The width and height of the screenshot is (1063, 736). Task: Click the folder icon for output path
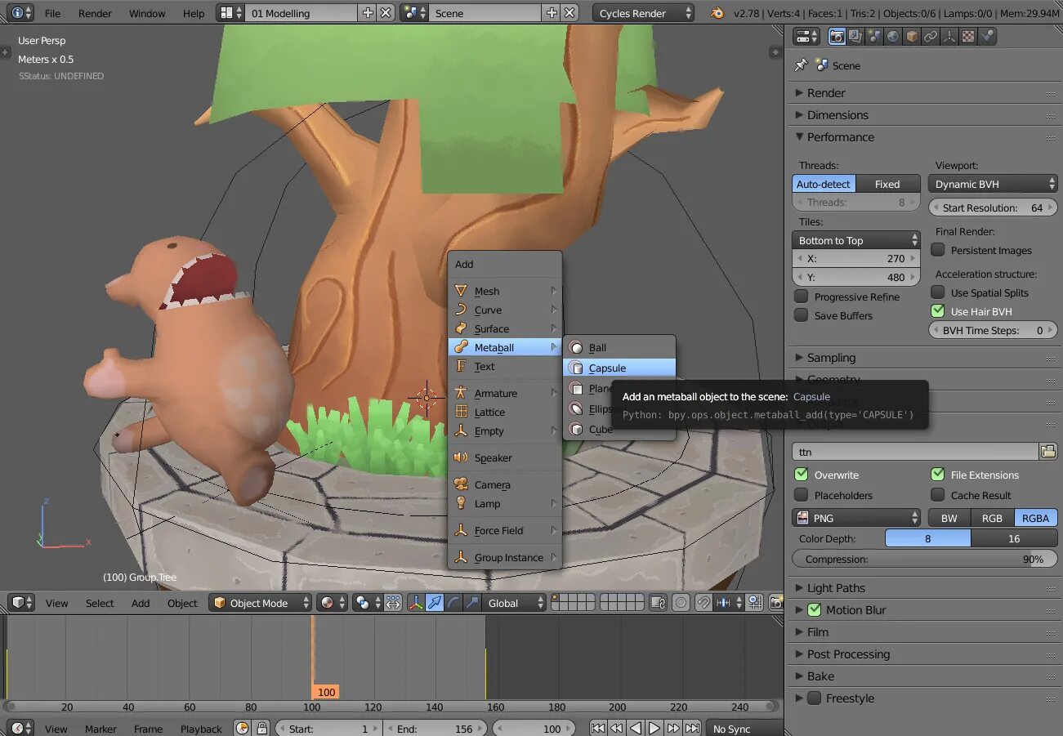click(x=1047, y=451)
